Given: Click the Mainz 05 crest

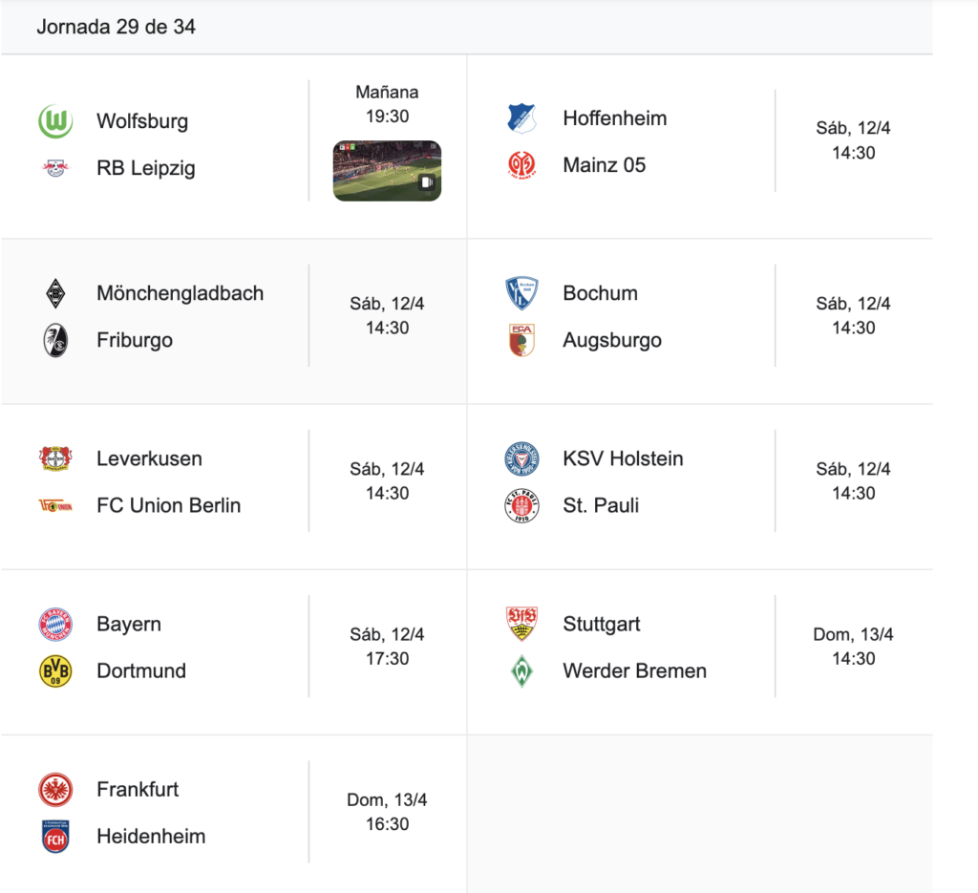Looking at the screenshot, I should 521,165.
